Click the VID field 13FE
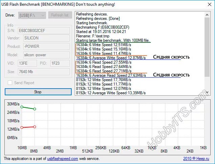215x164 pixels. tap(27, 63)
